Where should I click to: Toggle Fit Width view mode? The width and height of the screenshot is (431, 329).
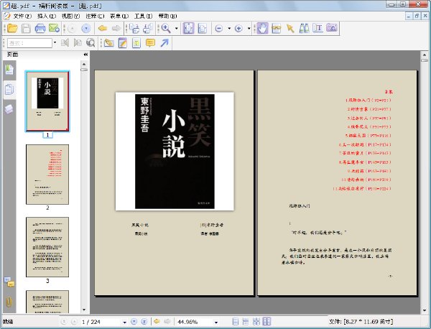pyautogui.click(x=203, y=28)
